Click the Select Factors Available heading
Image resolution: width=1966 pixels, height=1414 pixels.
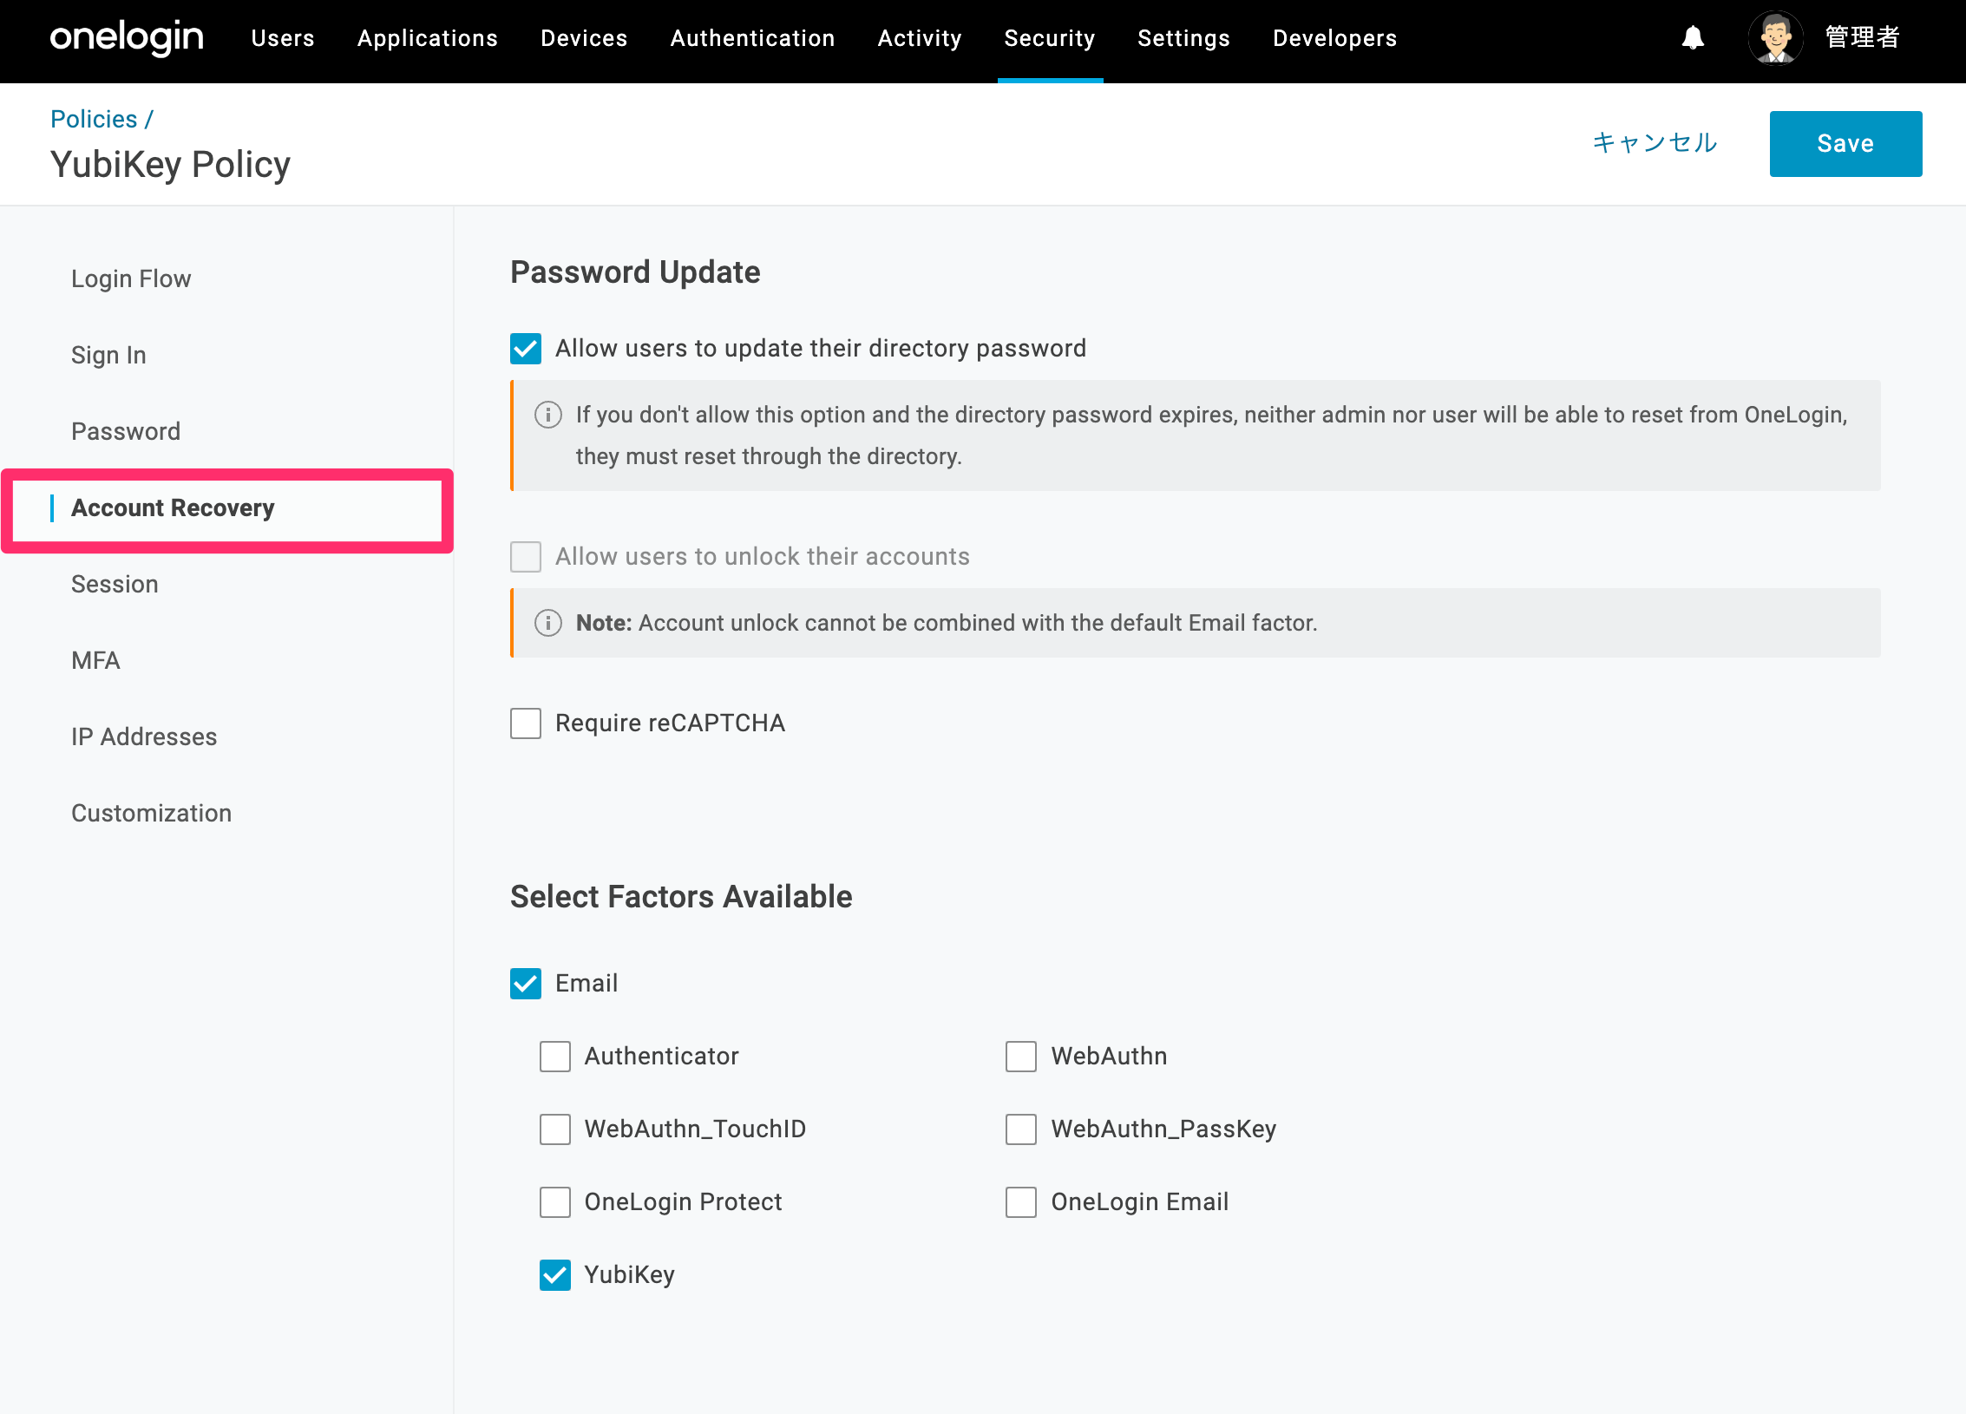(681, 897)
